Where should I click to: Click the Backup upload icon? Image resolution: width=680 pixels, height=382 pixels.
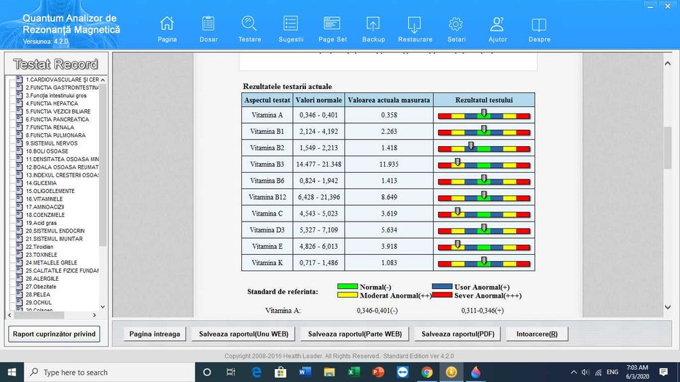click(x=373, y=24)
